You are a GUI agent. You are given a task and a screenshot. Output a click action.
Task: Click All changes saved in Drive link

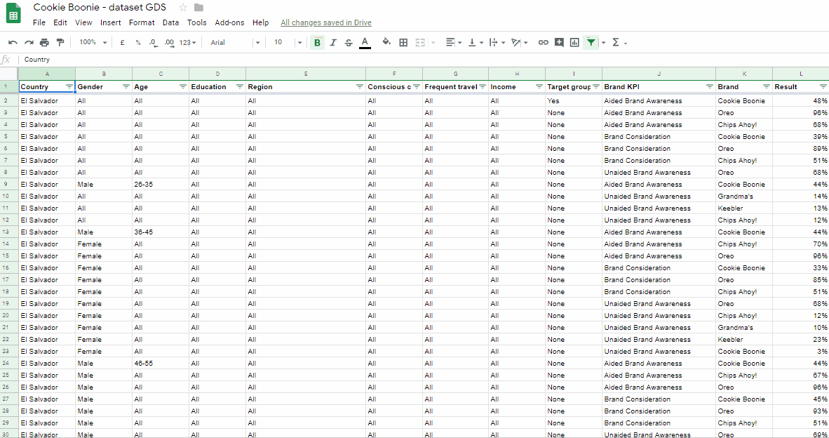point(325,22)
